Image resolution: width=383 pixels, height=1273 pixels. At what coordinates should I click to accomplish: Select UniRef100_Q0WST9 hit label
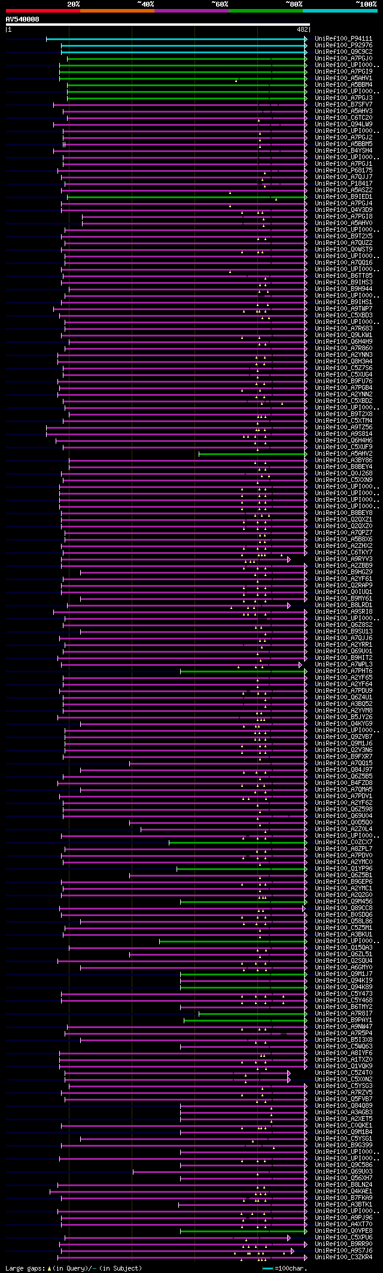(344, 250)
